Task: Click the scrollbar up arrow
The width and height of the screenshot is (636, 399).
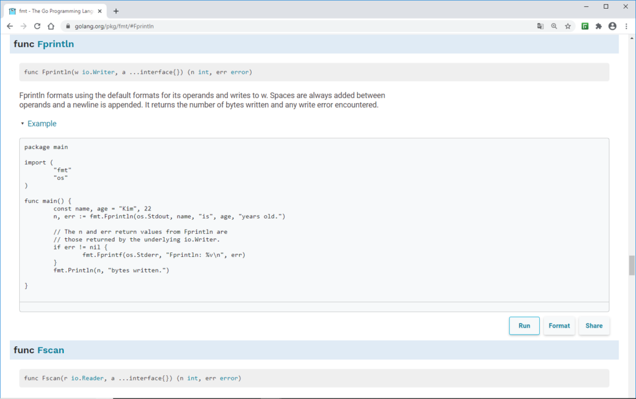Action: (x=632, y=38)
